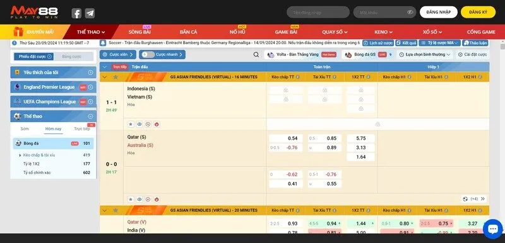Click the username input field

pos(318,12)
